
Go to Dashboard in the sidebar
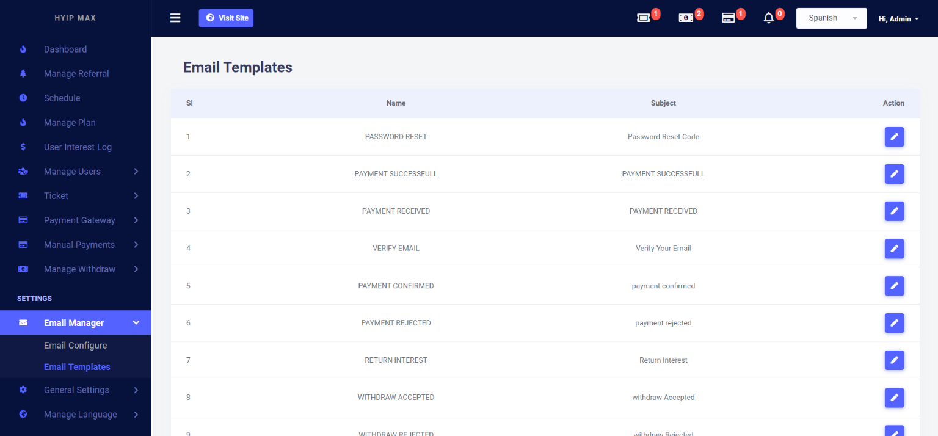point(65,49)
